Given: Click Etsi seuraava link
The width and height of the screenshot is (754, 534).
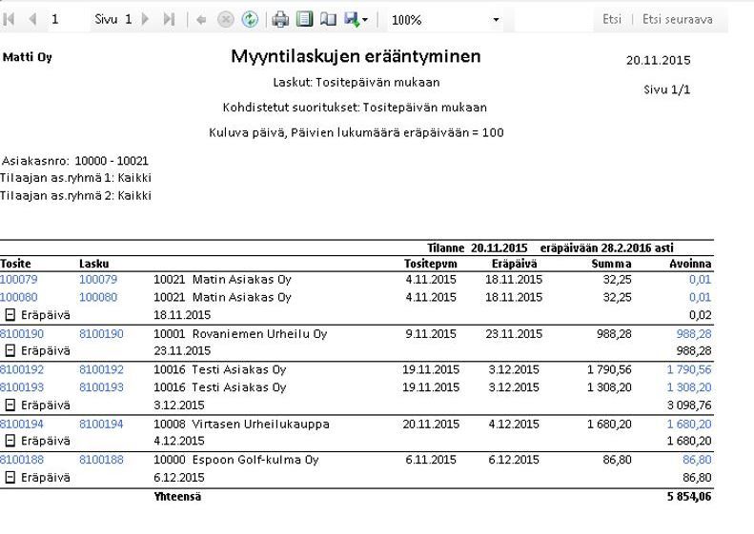Looking at the screenshot, I should pyautogui.click(x=678, y=19).
